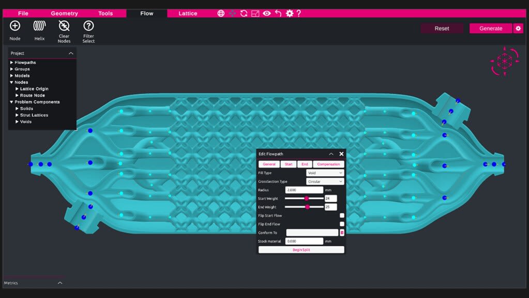This screenshot has height=298, width=529.
Task: Click the globe icon in top bar
Action: coord(221,13)
